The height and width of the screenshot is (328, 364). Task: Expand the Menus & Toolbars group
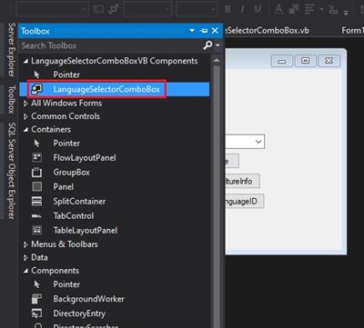coord(26,244)
